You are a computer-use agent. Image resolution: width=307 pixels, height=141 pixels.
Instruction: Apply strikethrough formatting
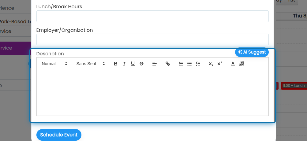[x=141, y=64]
